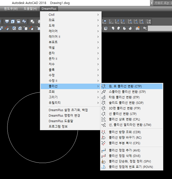Expand the 도곽 submenu
The width and height of the screenshot is (172, 179).
point(71,26)
